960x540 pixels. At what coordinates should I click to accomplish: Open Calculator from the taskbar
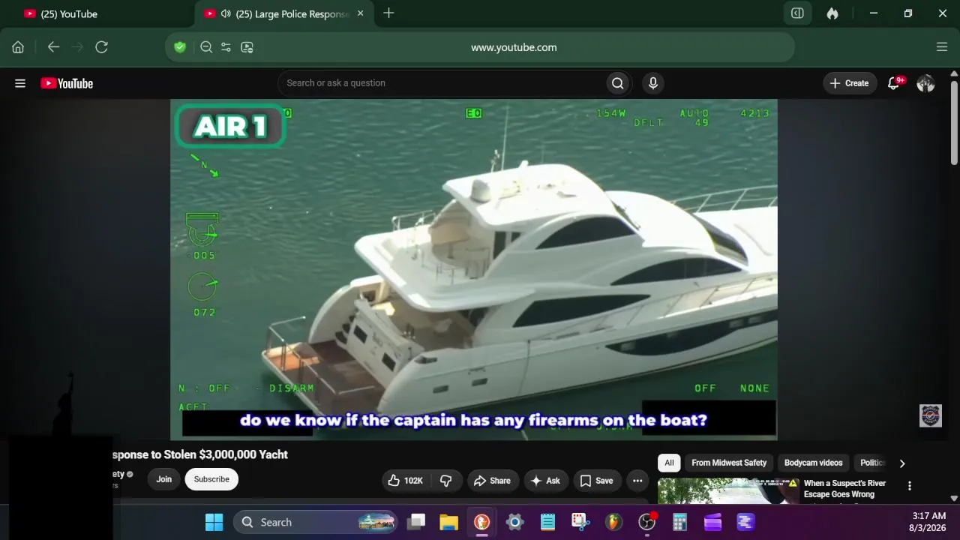pos(679,522)
